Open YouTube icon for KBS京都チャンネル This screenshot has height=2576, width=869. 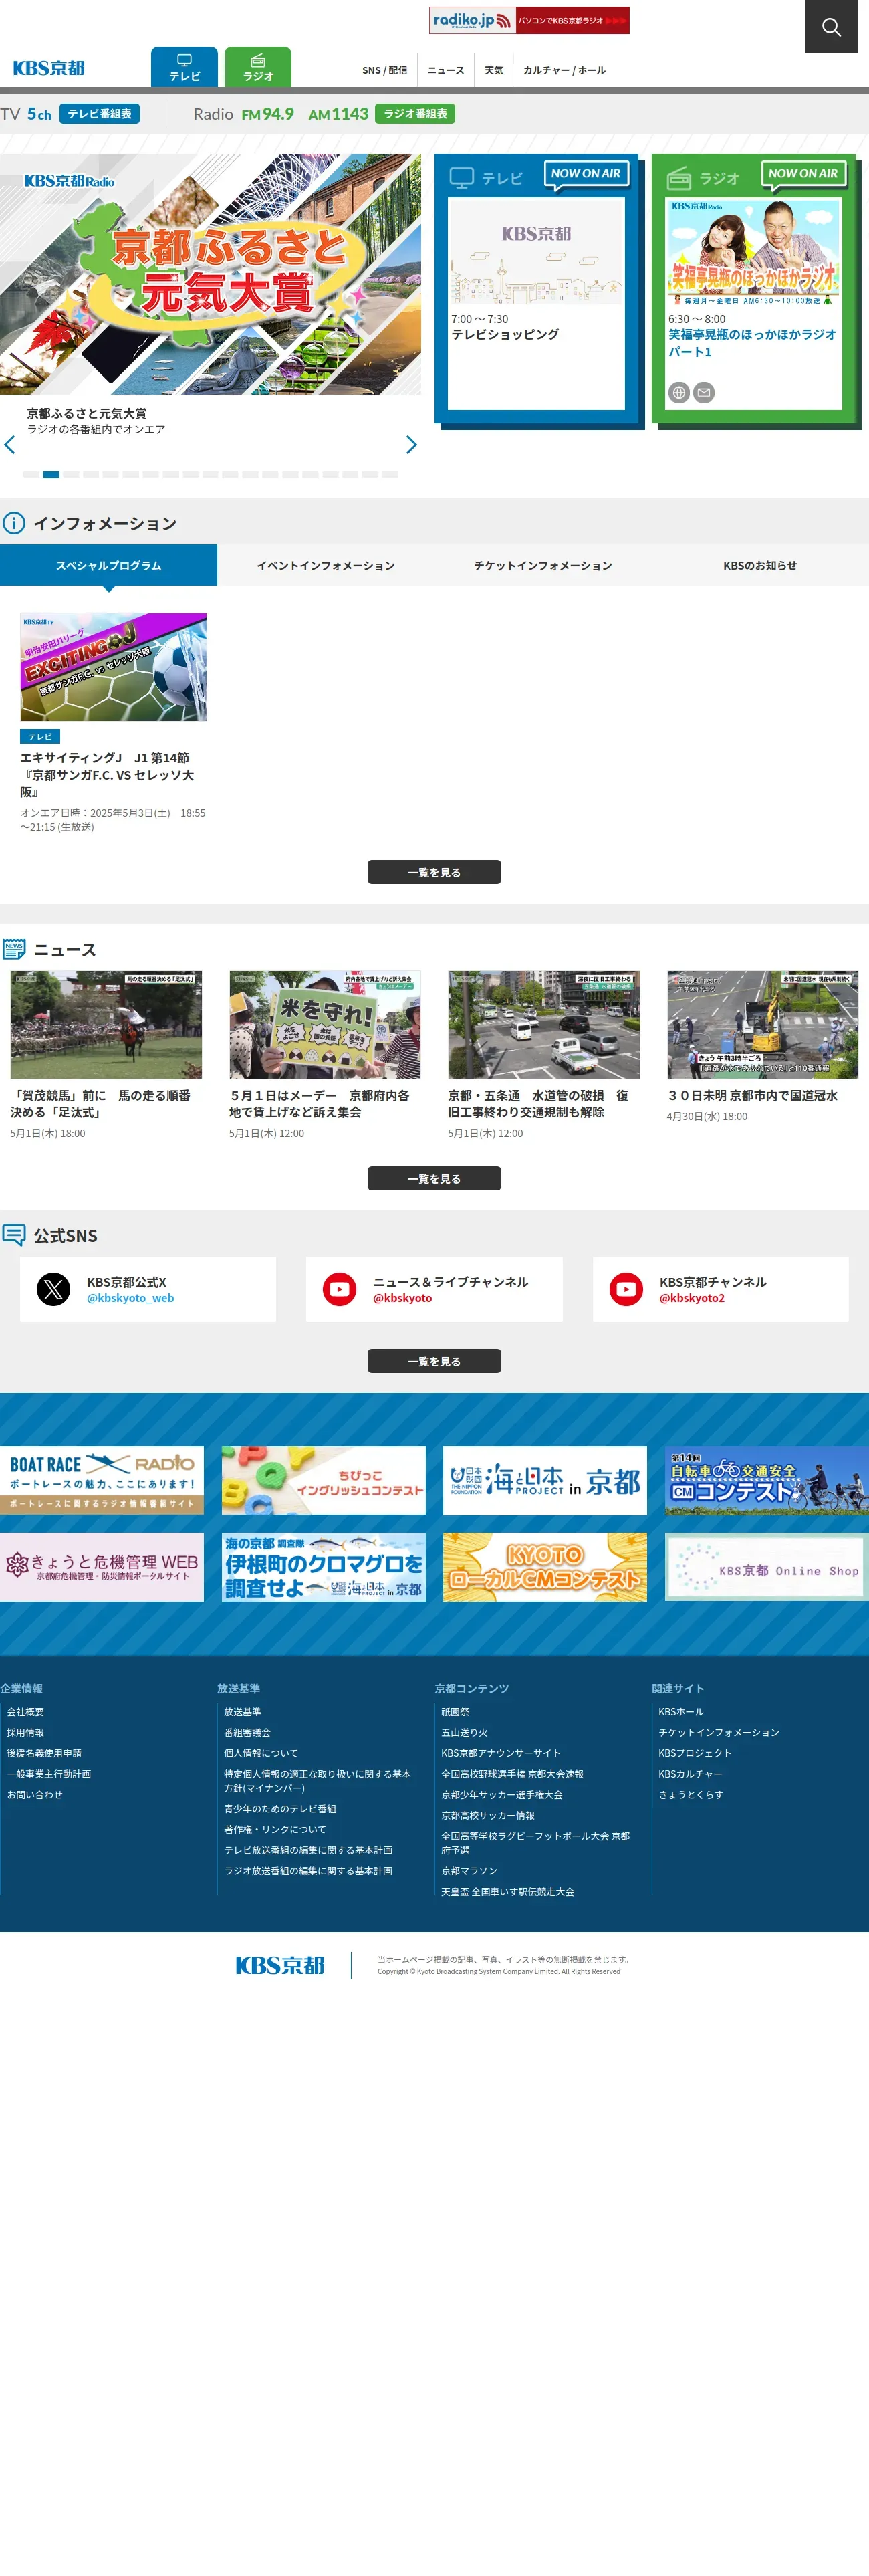tap(627, 1290)
